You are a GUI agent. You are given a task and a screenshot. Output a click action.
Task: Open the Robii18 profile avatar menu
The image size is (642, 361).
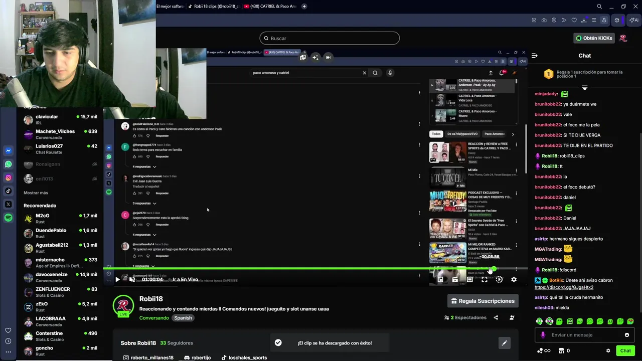tap(623, 38)
